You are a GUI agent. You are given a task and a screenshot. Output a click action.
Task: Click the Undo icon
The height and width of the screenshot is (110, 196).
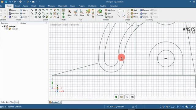[10, 2]
